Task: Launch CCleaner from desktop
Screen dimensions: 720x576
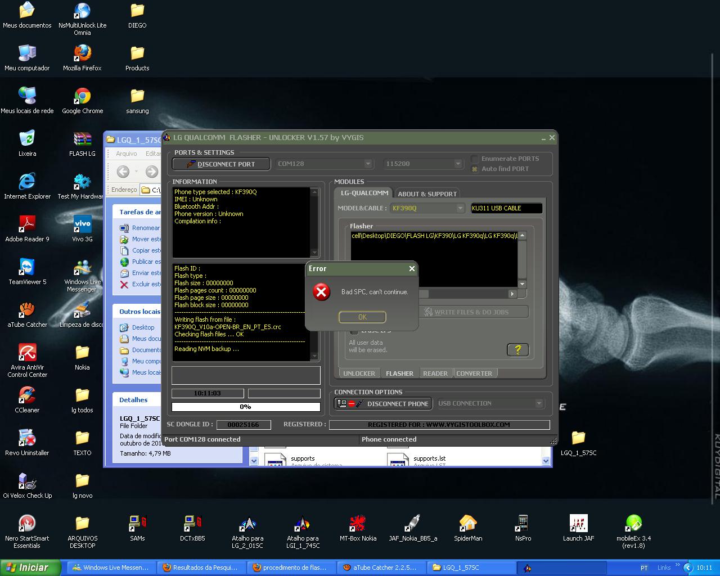Action: coord(27,400)
